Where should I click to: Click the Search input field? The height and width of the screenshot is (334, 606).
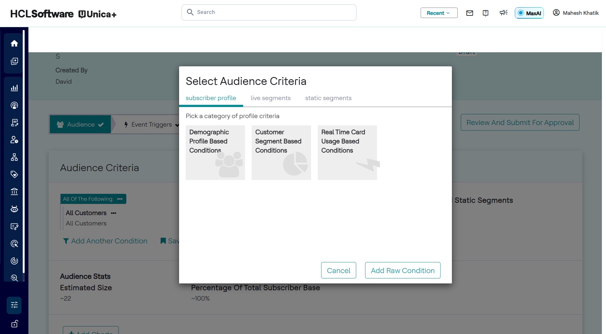click(269, 12)
